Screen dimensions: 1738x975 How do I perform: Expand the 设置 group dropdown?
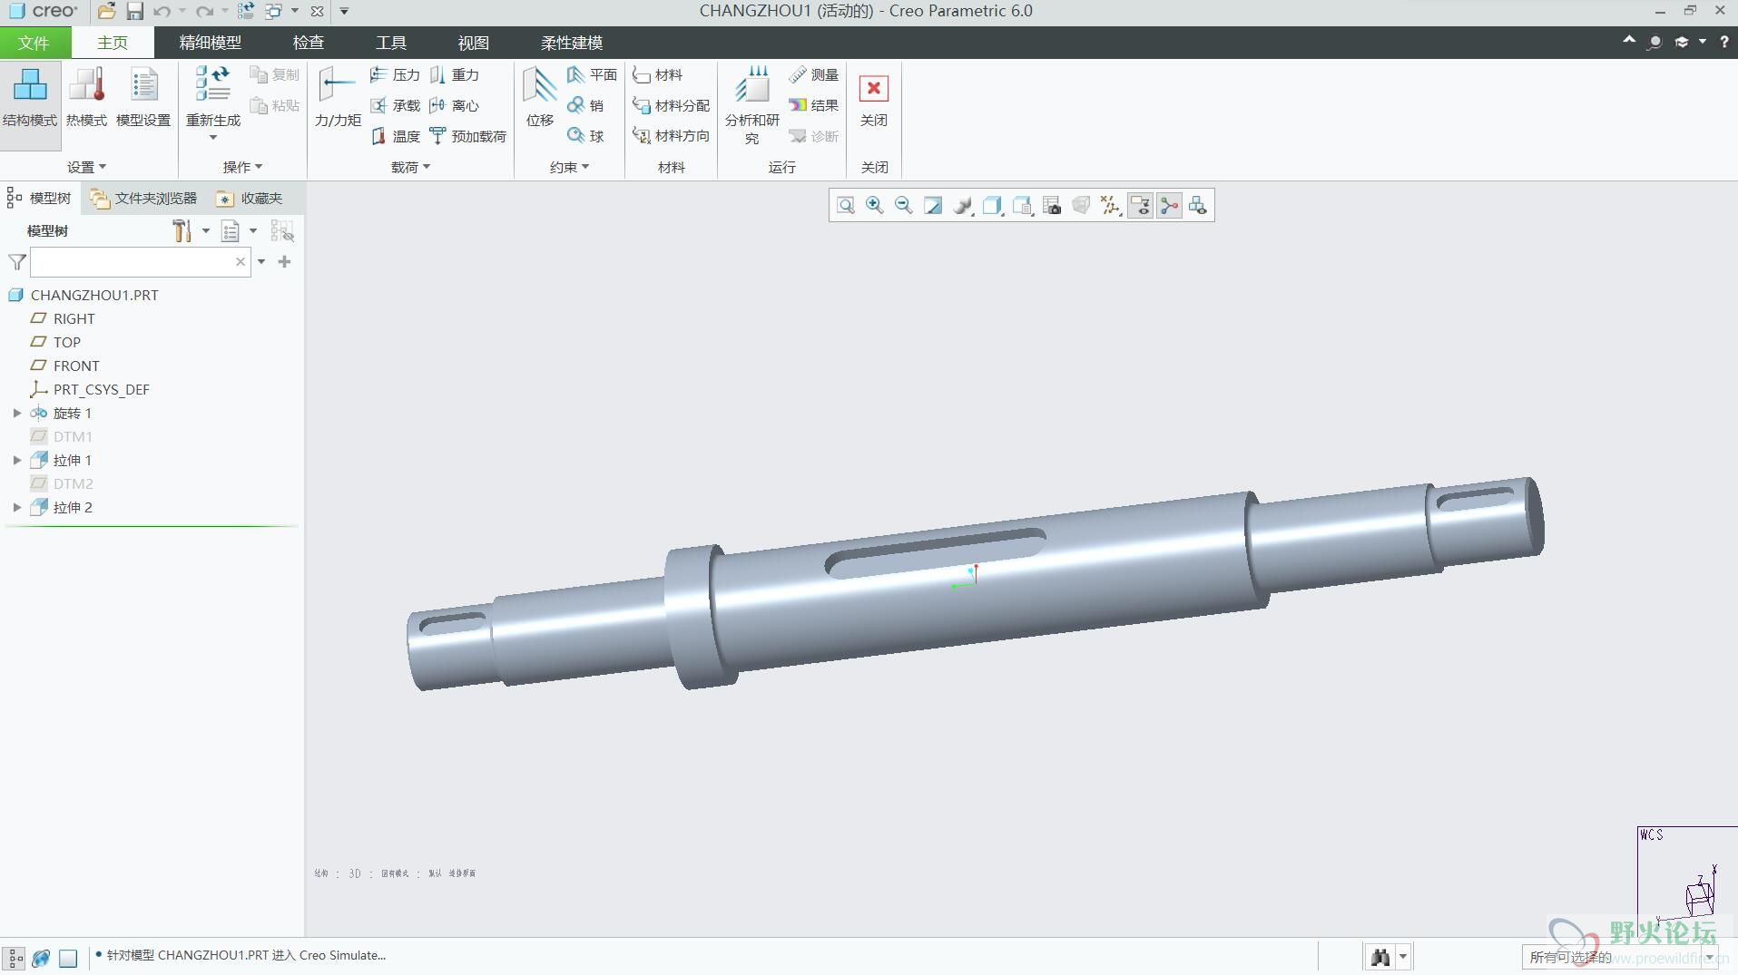pyautogui.click(x=86, y=167)
